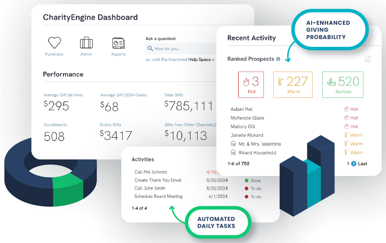Click the flame icon in Hot card
Image resolution: width=386 pixels, height=243 pixels.
[x=246, y=82]
